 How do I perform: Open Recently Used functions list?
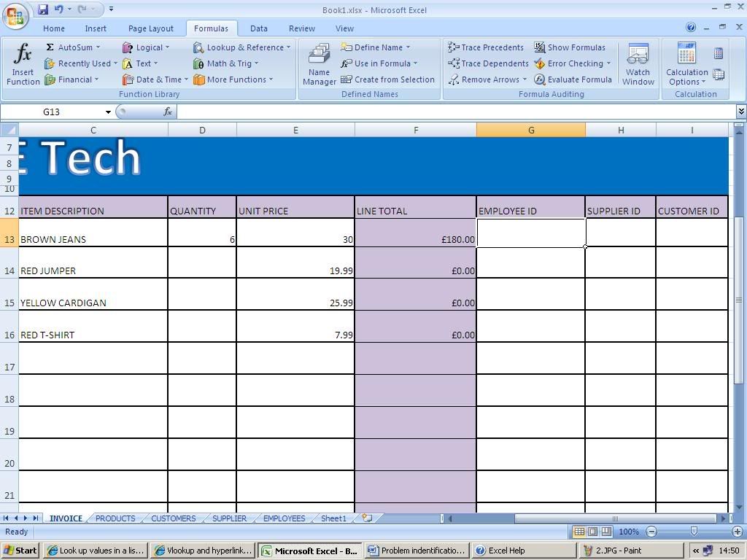pyautogui.click(x=80, y=63)
